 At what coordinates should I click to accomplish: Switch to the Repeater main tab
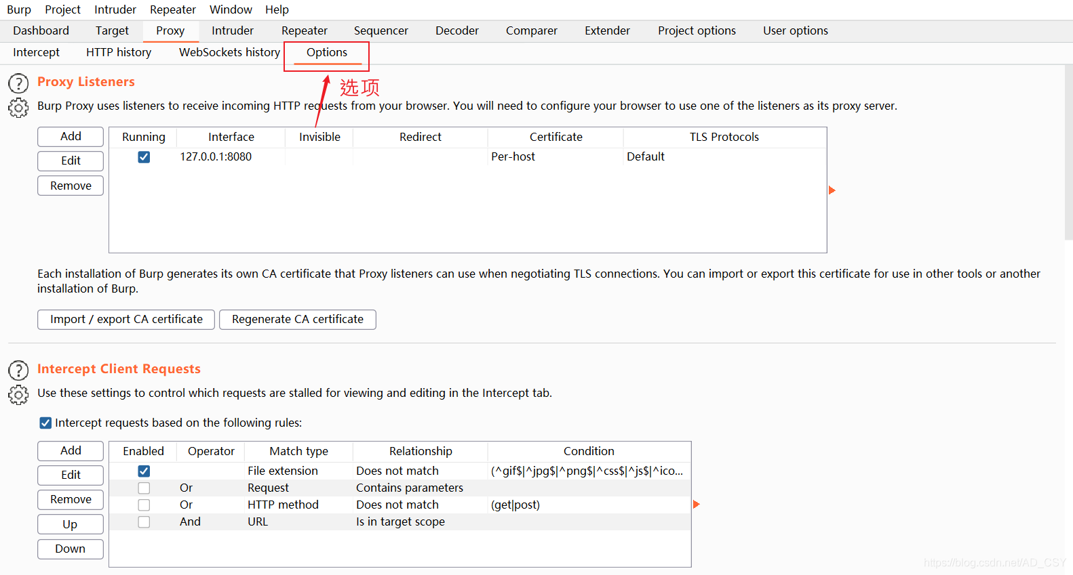point(305,30)
